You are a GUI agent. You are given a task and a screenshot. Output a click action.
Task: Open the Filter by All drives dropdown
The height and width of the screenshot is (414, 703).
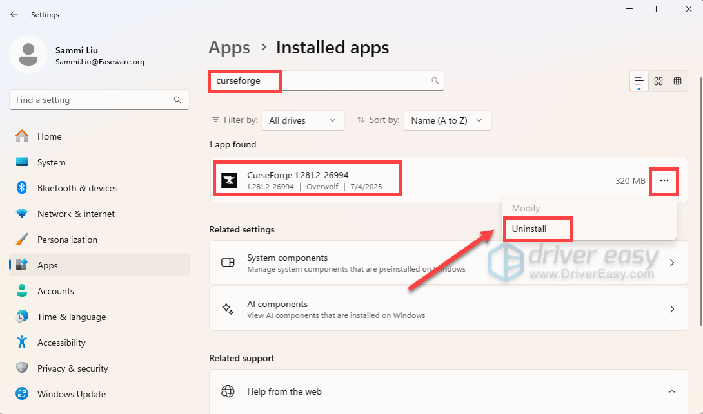(303, 120)
